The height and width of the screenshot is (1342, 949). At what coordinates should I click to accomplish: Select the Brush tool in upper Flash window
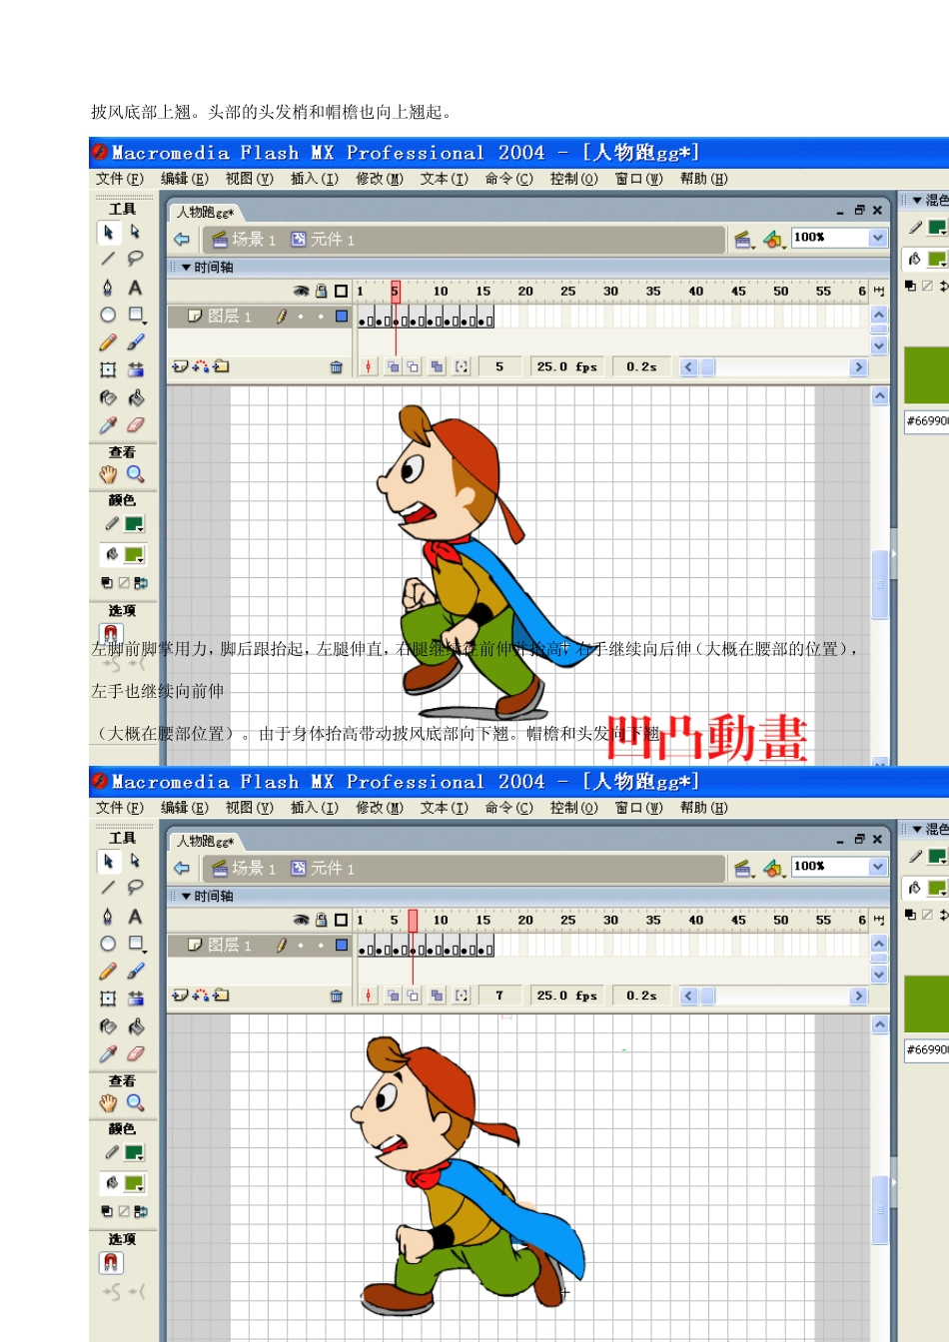pos(135,342)
